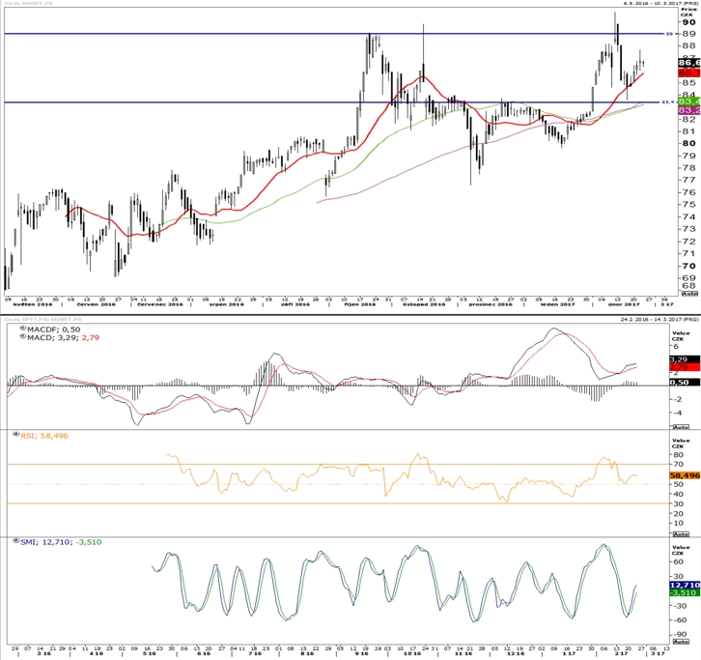Click the Auto button on price scale

(x=689, y=294)
